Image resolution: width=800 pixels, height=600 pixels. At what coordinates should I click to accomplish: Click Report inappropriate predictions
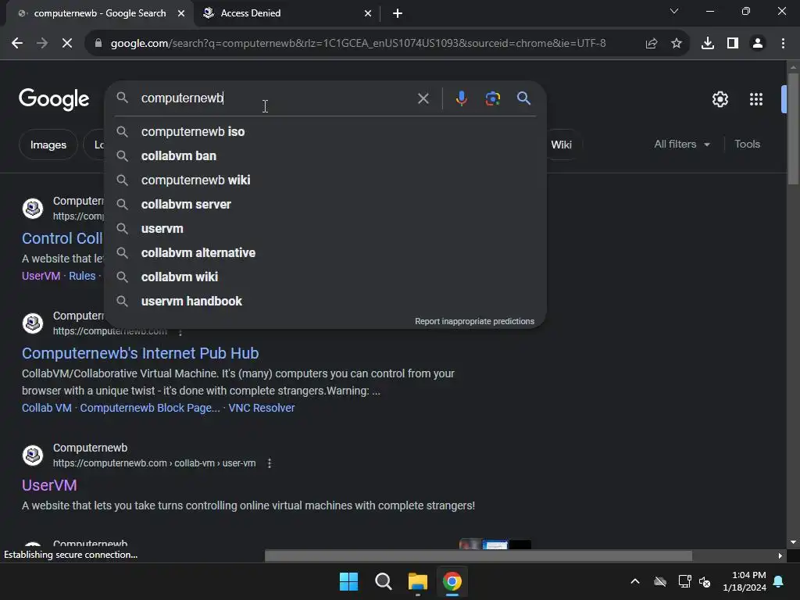click(474, 321)
